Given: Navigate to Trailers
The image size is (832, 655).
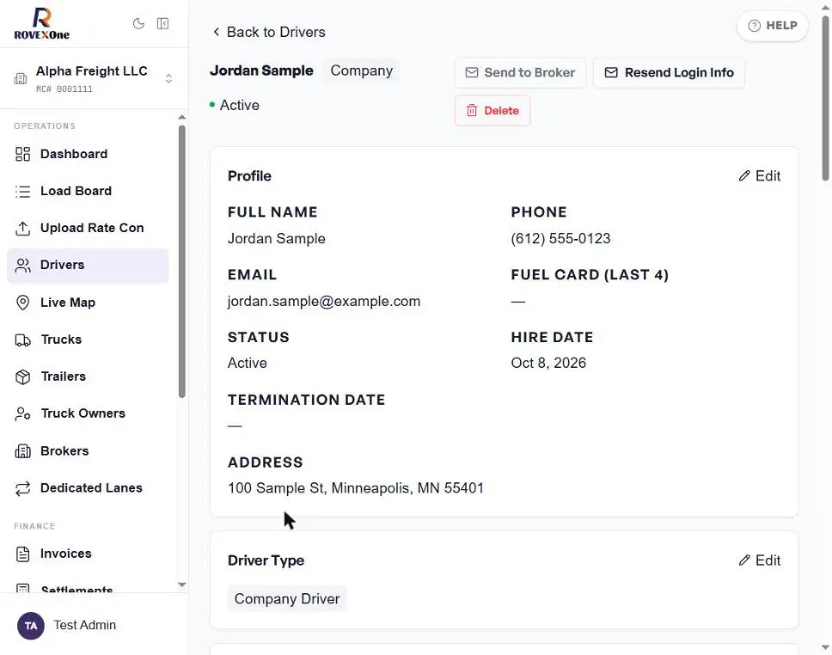Looking at the screenshot, I should [x=88, y=376].
